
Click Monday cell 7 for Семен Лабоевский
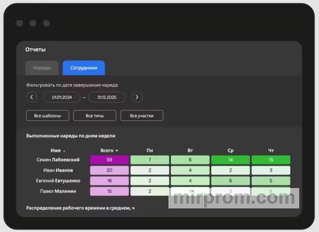click(x=150, y=160)
